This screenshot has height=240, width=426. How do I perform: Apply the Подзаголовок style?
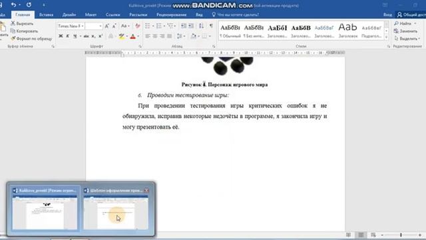pyautogui.click(x=371, y=31)
